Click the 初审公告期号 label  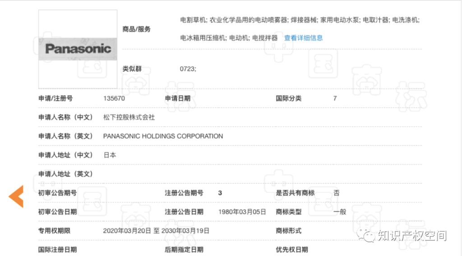pyautogui.click(x=57, y=193)
